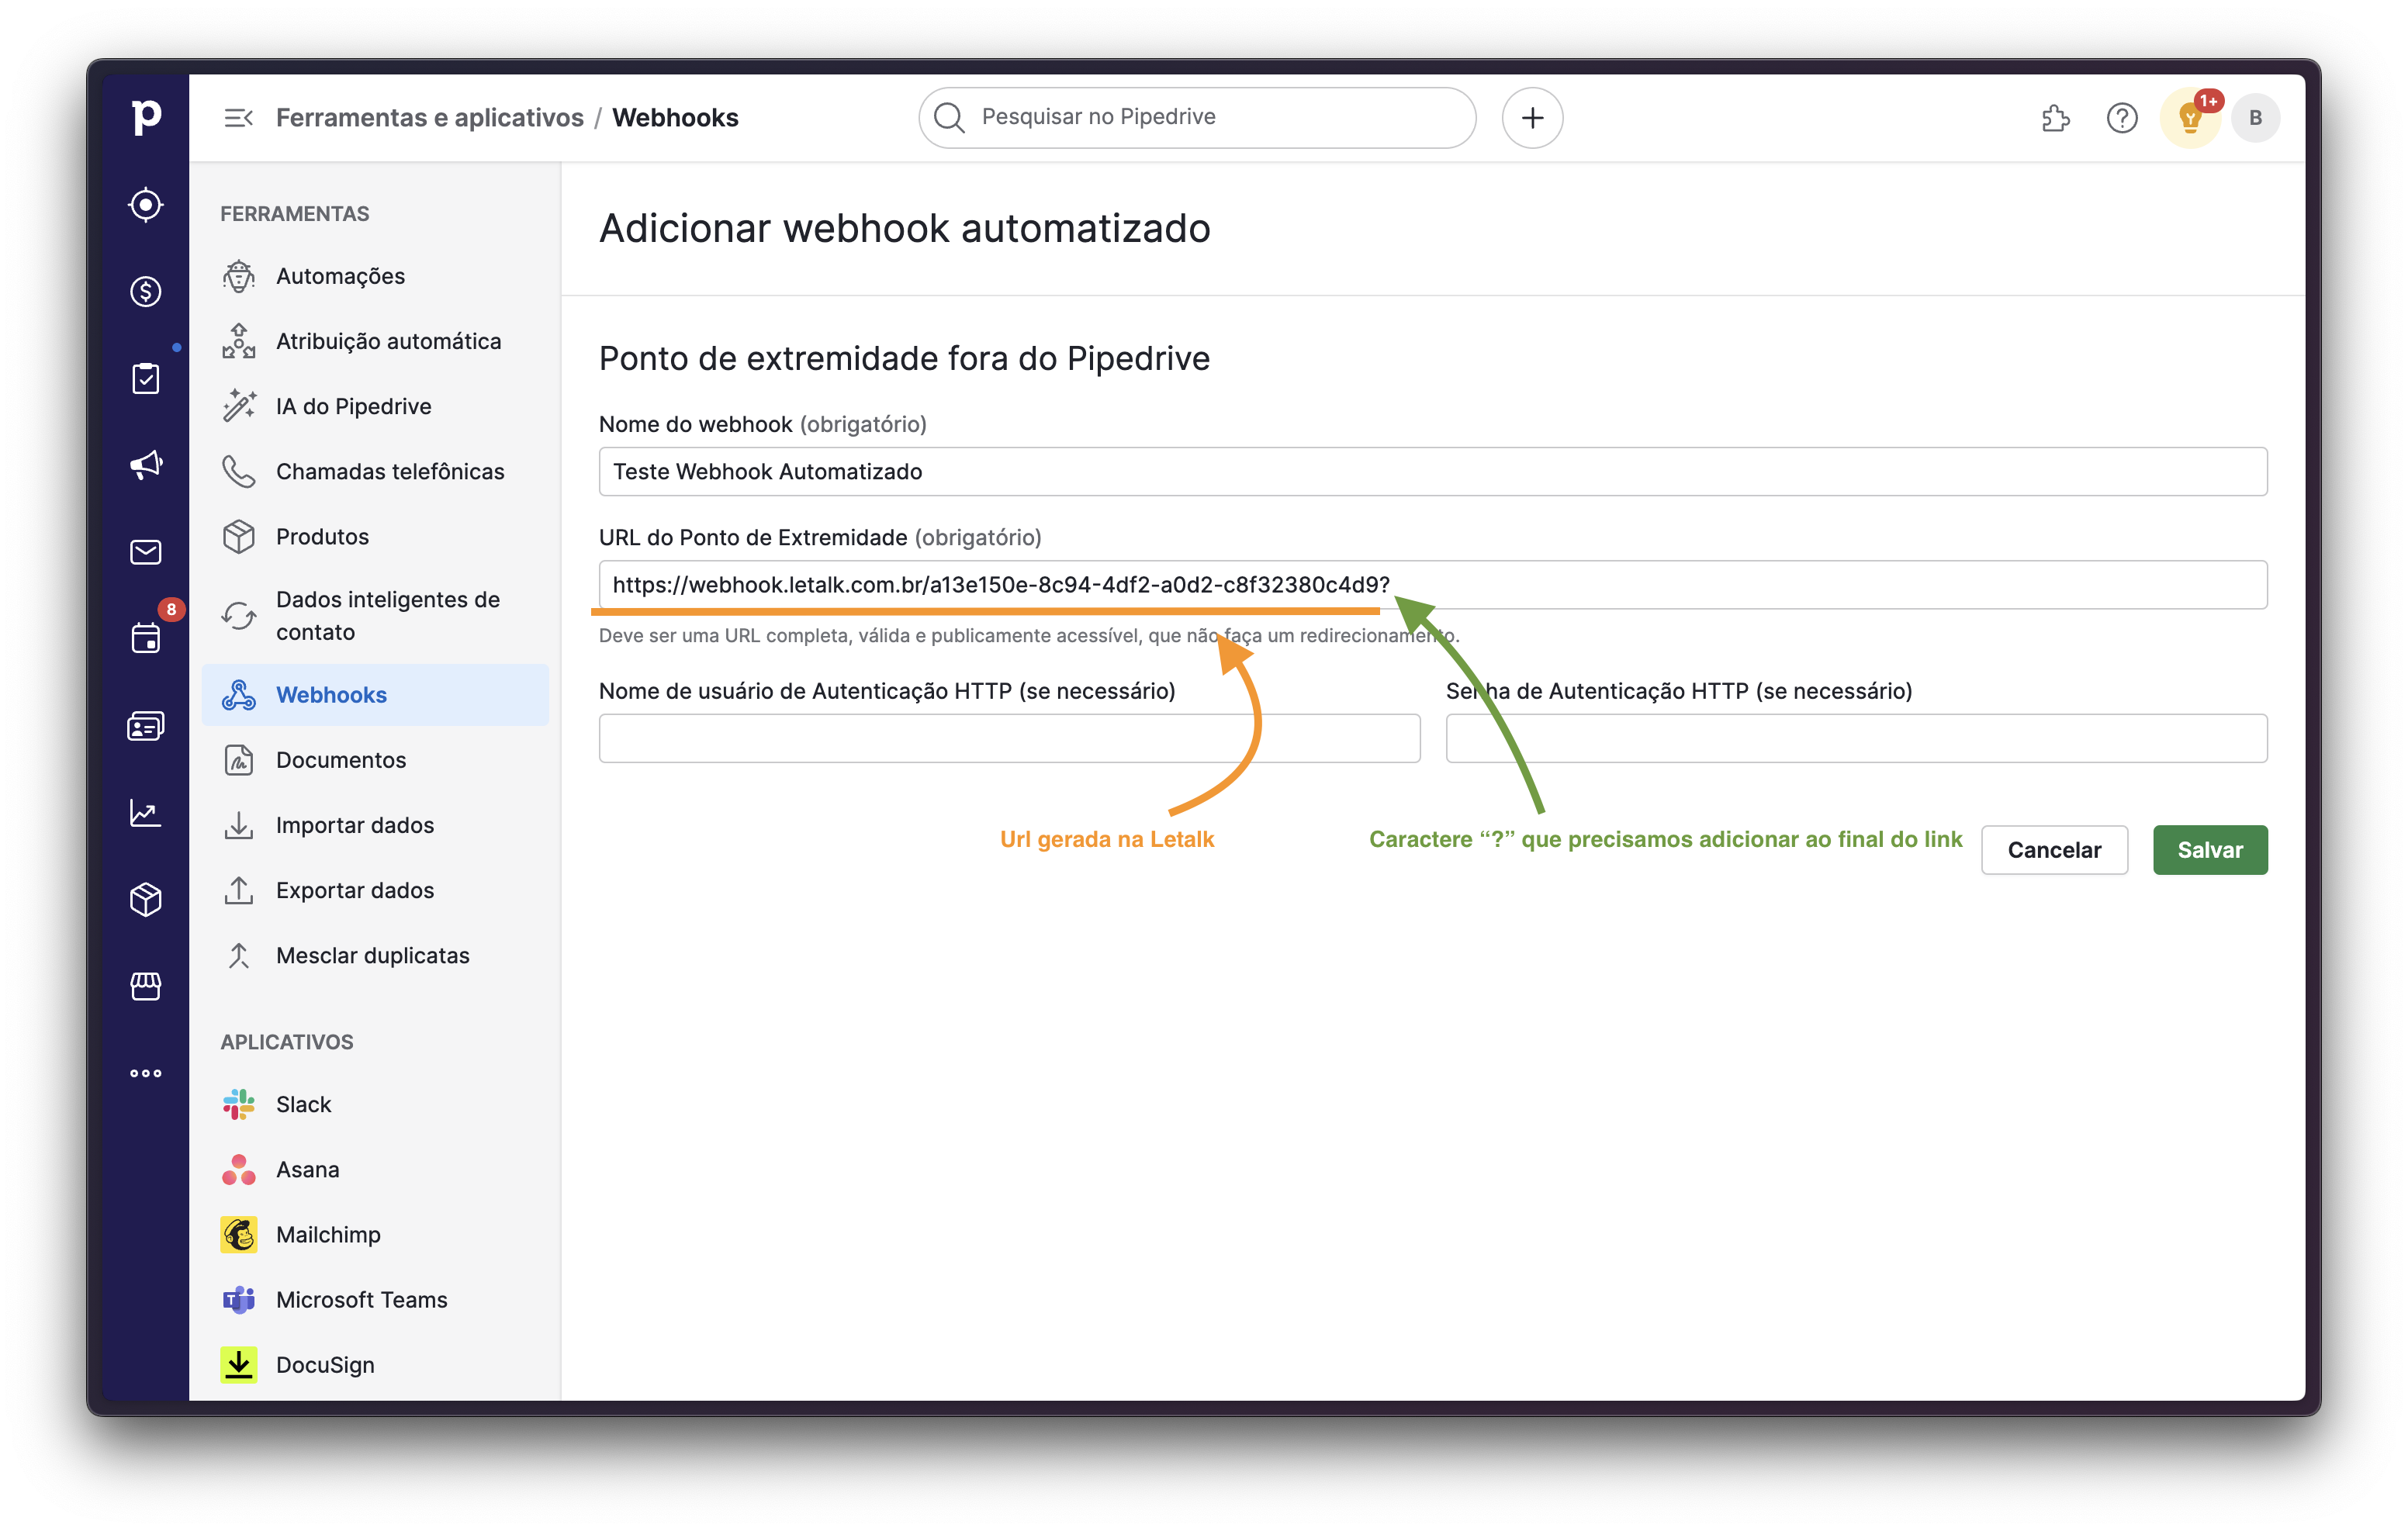
Task: Click the Salvar button
Action: tap(2209, 850)
